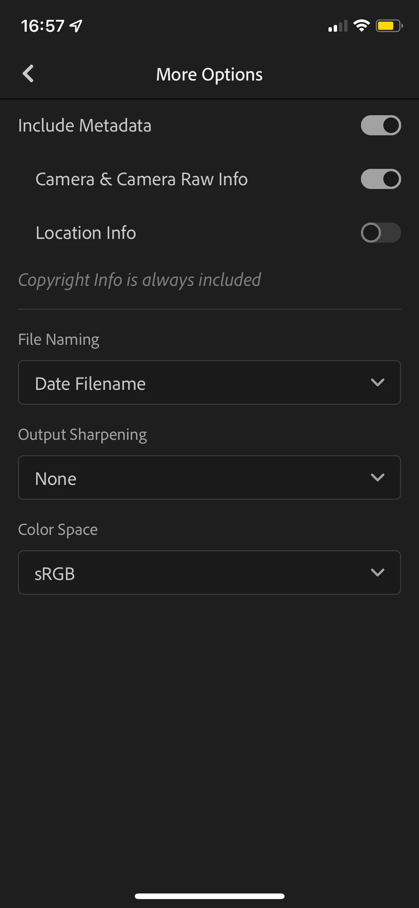Screen dimensions: 419x908
Task: Open the Output Sharpening None dropdown
Action: tap(209, 477)
